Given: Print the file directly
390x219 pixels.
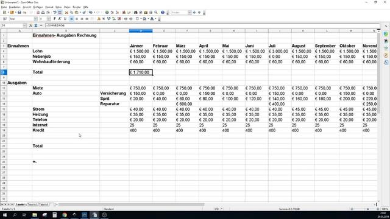Looking at the screenshot, I should coord(43,12).
